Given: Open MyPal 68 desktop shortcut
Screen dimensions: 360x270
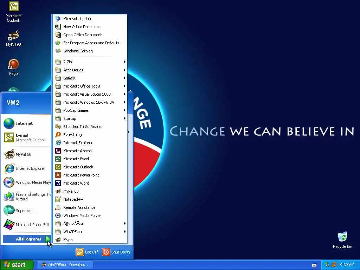Looking at the screenshot, I should pyautogui.click(x=13, y=39).
